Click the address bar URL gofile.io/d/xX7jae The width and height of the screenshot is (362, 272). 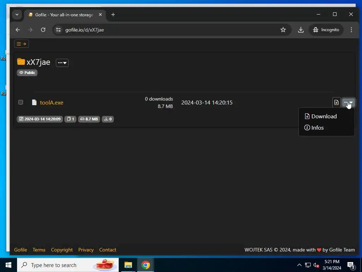84,30
